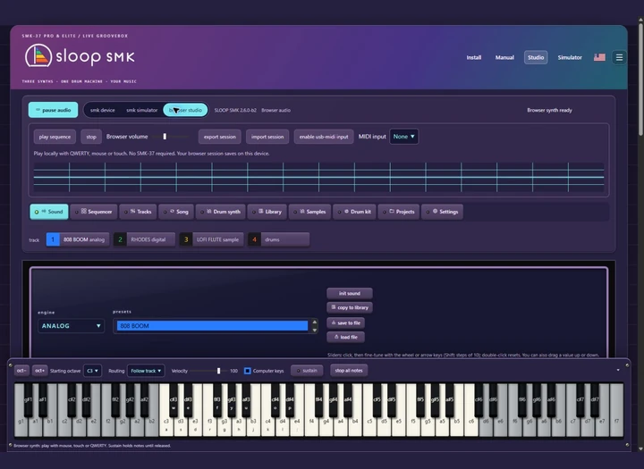The height and width of the screenshot is (469, 644).
Task: Select the 808 BOOM preset
Action: 212,326
